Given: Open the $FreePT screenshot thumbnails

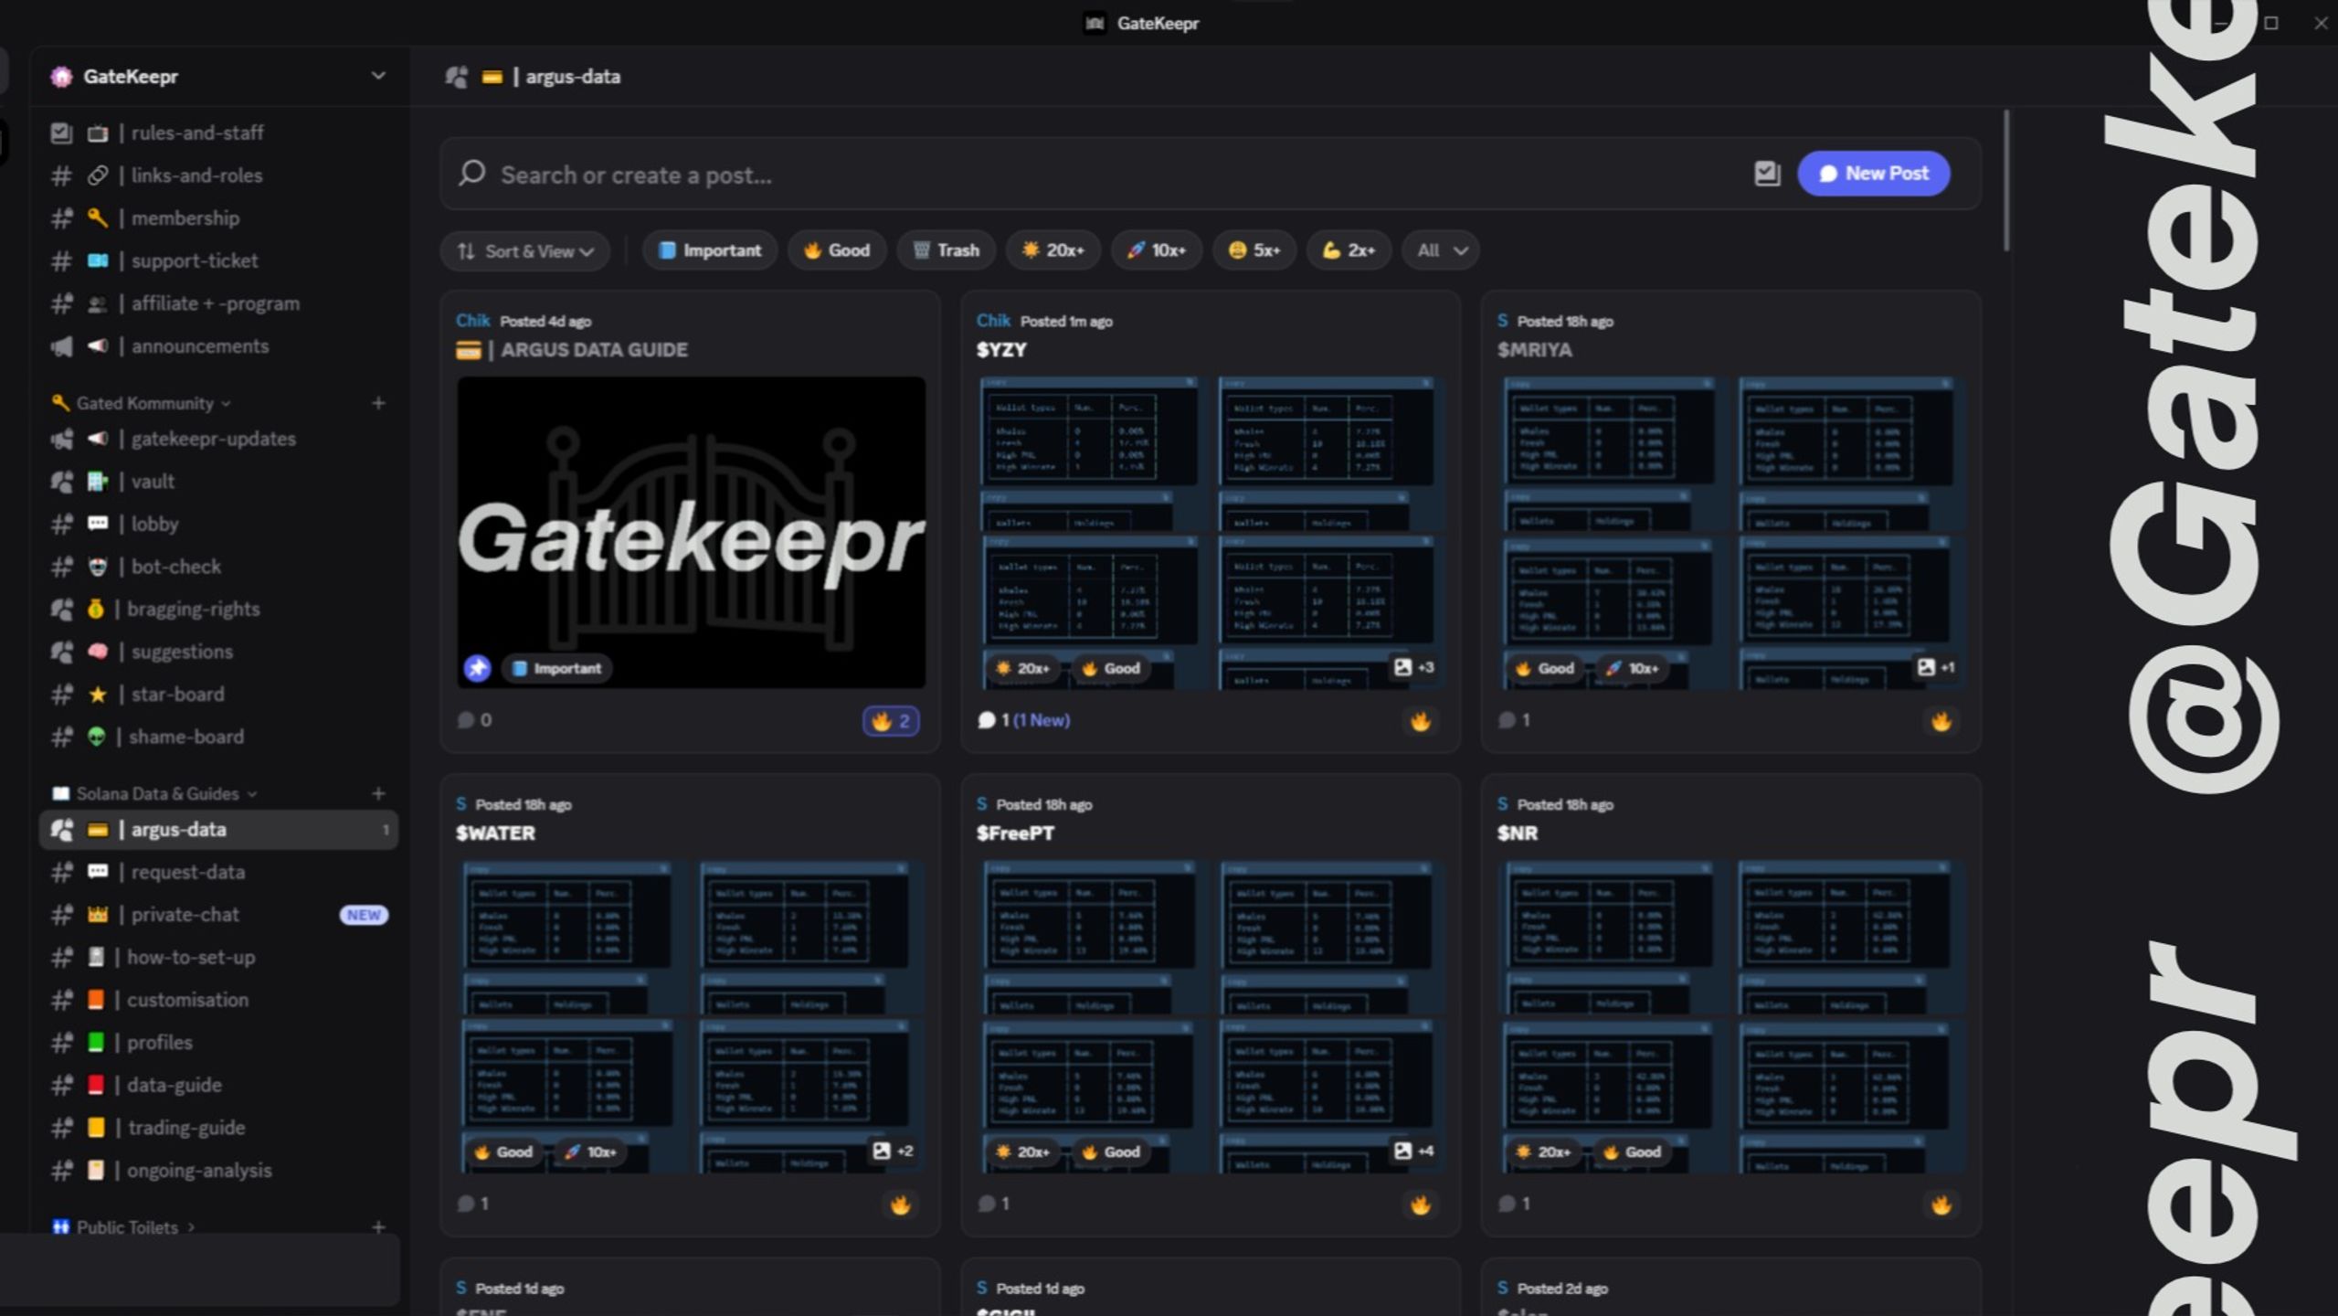Looking at the screenshot, I should point(1211,1016).
